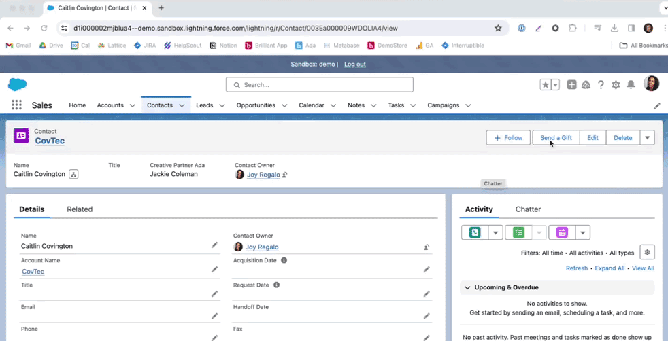Image resolution: width=668 pixels, height=341 pixels.
Task: Click the Log a Call icon
Action: 475,232
